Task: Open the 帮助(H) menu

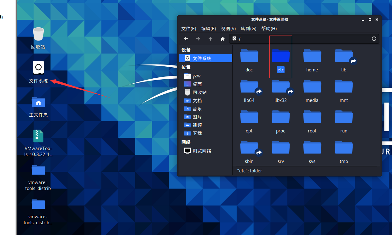Action: [x=269, y=29]
